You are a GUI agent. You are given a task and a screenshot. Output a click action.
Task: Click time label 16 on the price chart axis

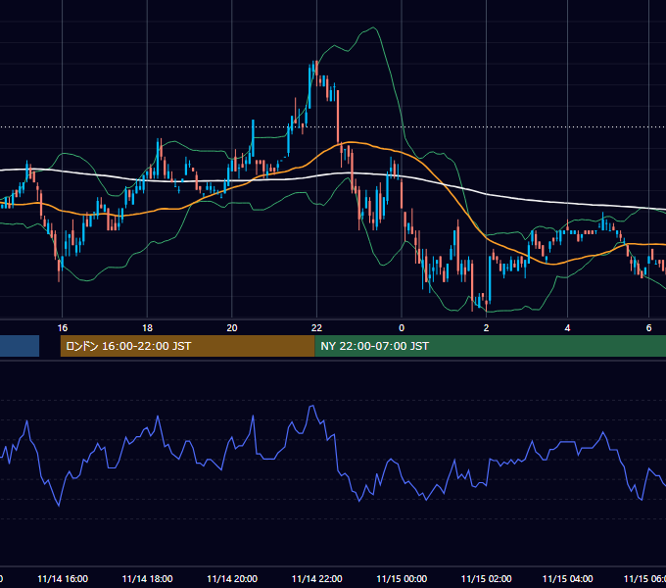[63, 328]
